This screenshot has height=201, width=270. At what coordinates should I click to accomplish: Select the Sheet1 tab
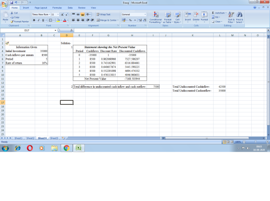[18, 138]
